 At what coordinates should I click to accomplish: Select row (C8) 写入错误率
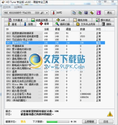coord(55,88)
